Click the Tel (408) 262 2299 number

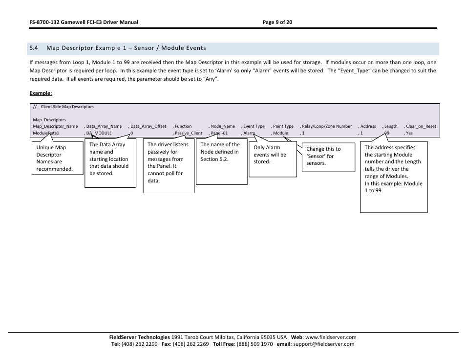click(139, 344)
